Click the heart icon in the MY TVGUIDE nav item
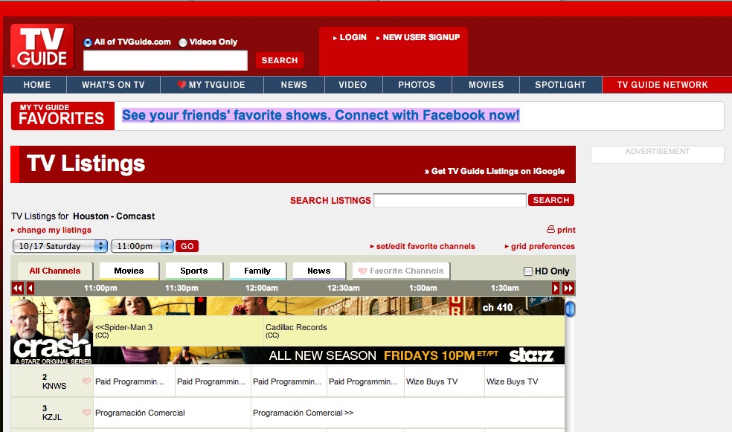The height and width of the screenshot is (432, 732). (x=182, y=85)
